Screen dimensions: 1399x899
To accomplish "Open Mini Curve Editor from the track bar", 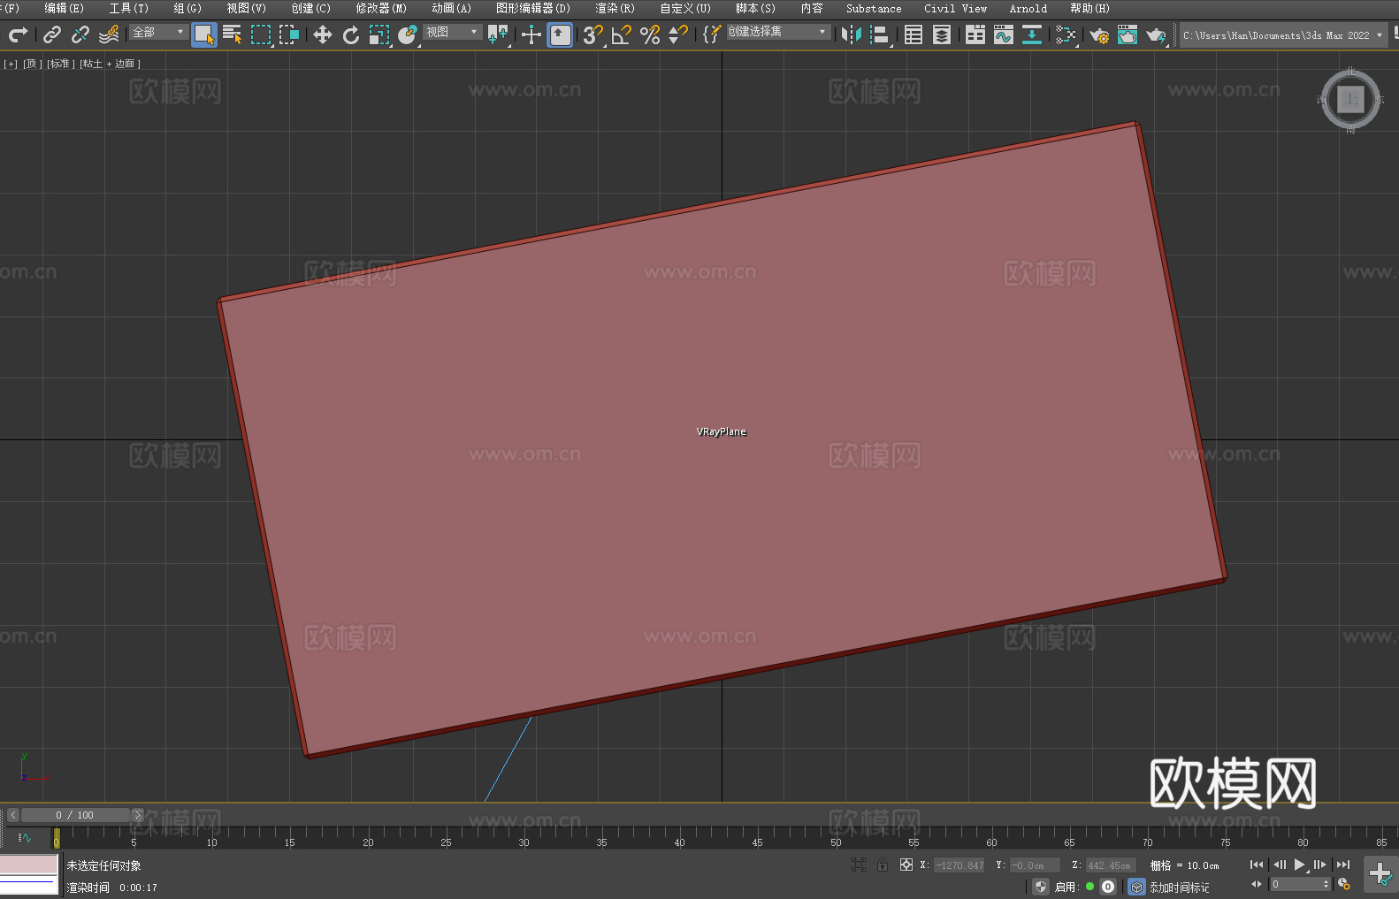I will point(25,837).
